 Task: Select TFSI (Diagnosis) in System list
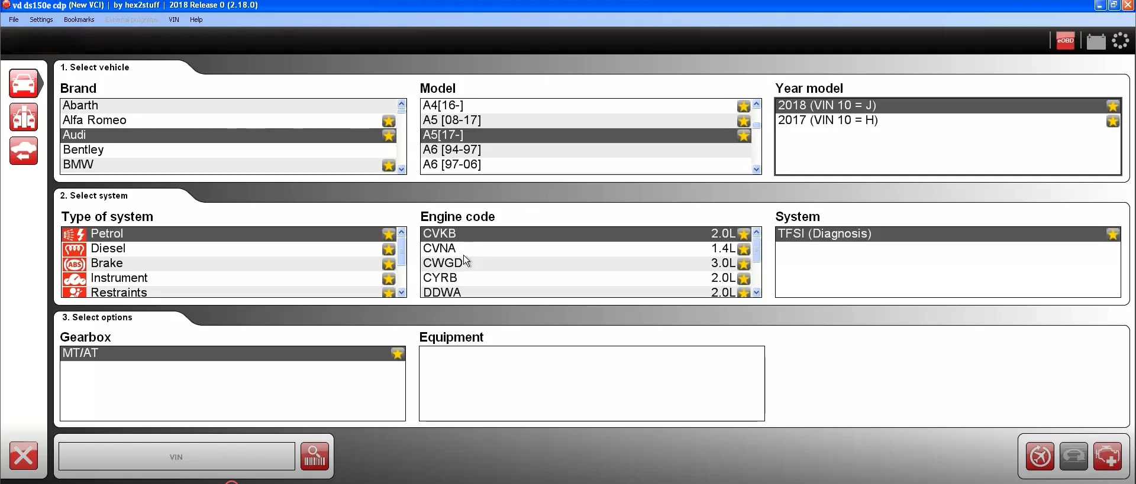click(948, 234)
